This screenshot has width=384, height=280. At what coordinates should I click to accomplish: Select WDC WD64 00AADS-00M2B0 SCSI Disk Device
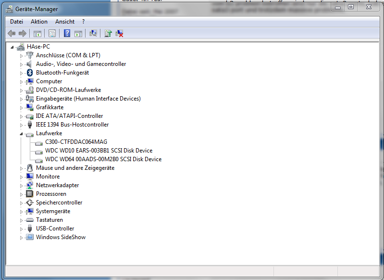[x=103, y=159]
